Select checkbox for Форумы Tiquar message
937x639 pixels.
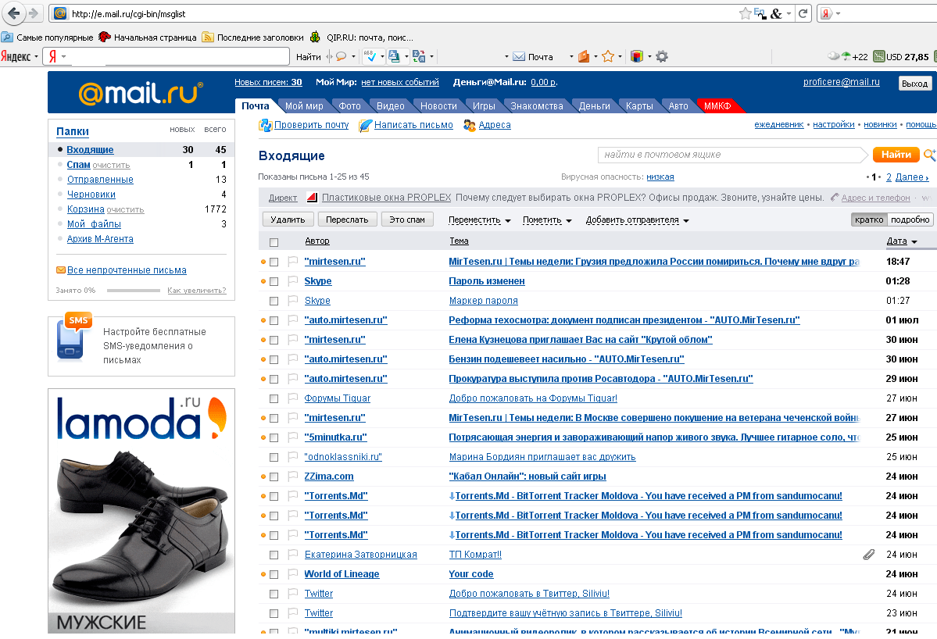[274, 398]
